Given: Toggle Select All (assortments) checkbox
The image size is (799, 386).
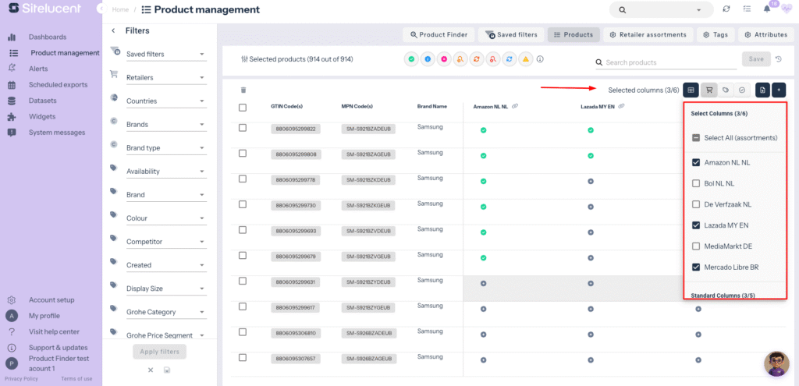Looking at the screenshot, I should click(x=696, y=138).
